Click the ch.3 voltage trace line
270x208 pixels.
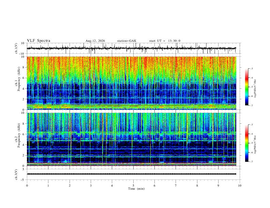(132, 174)
